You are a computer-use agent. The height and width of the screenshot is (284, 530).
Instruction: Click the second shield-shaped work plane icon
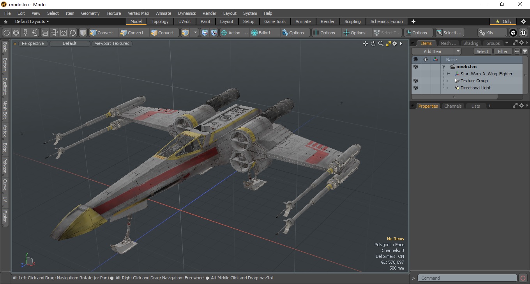coord(214,33)
